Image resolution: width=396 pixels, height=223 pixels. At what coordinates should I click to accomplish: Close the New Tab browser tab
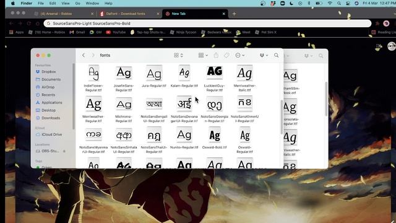click(224, 14)
